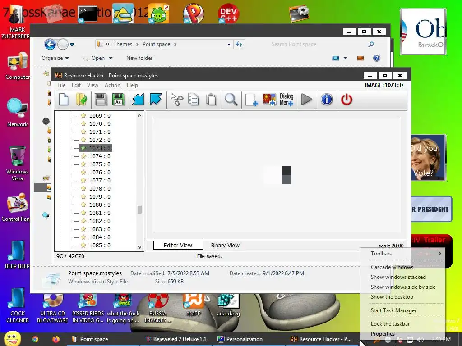Click Point space in the breadcrumb
This screenshot has height=346, width=462.
(156, 44)
